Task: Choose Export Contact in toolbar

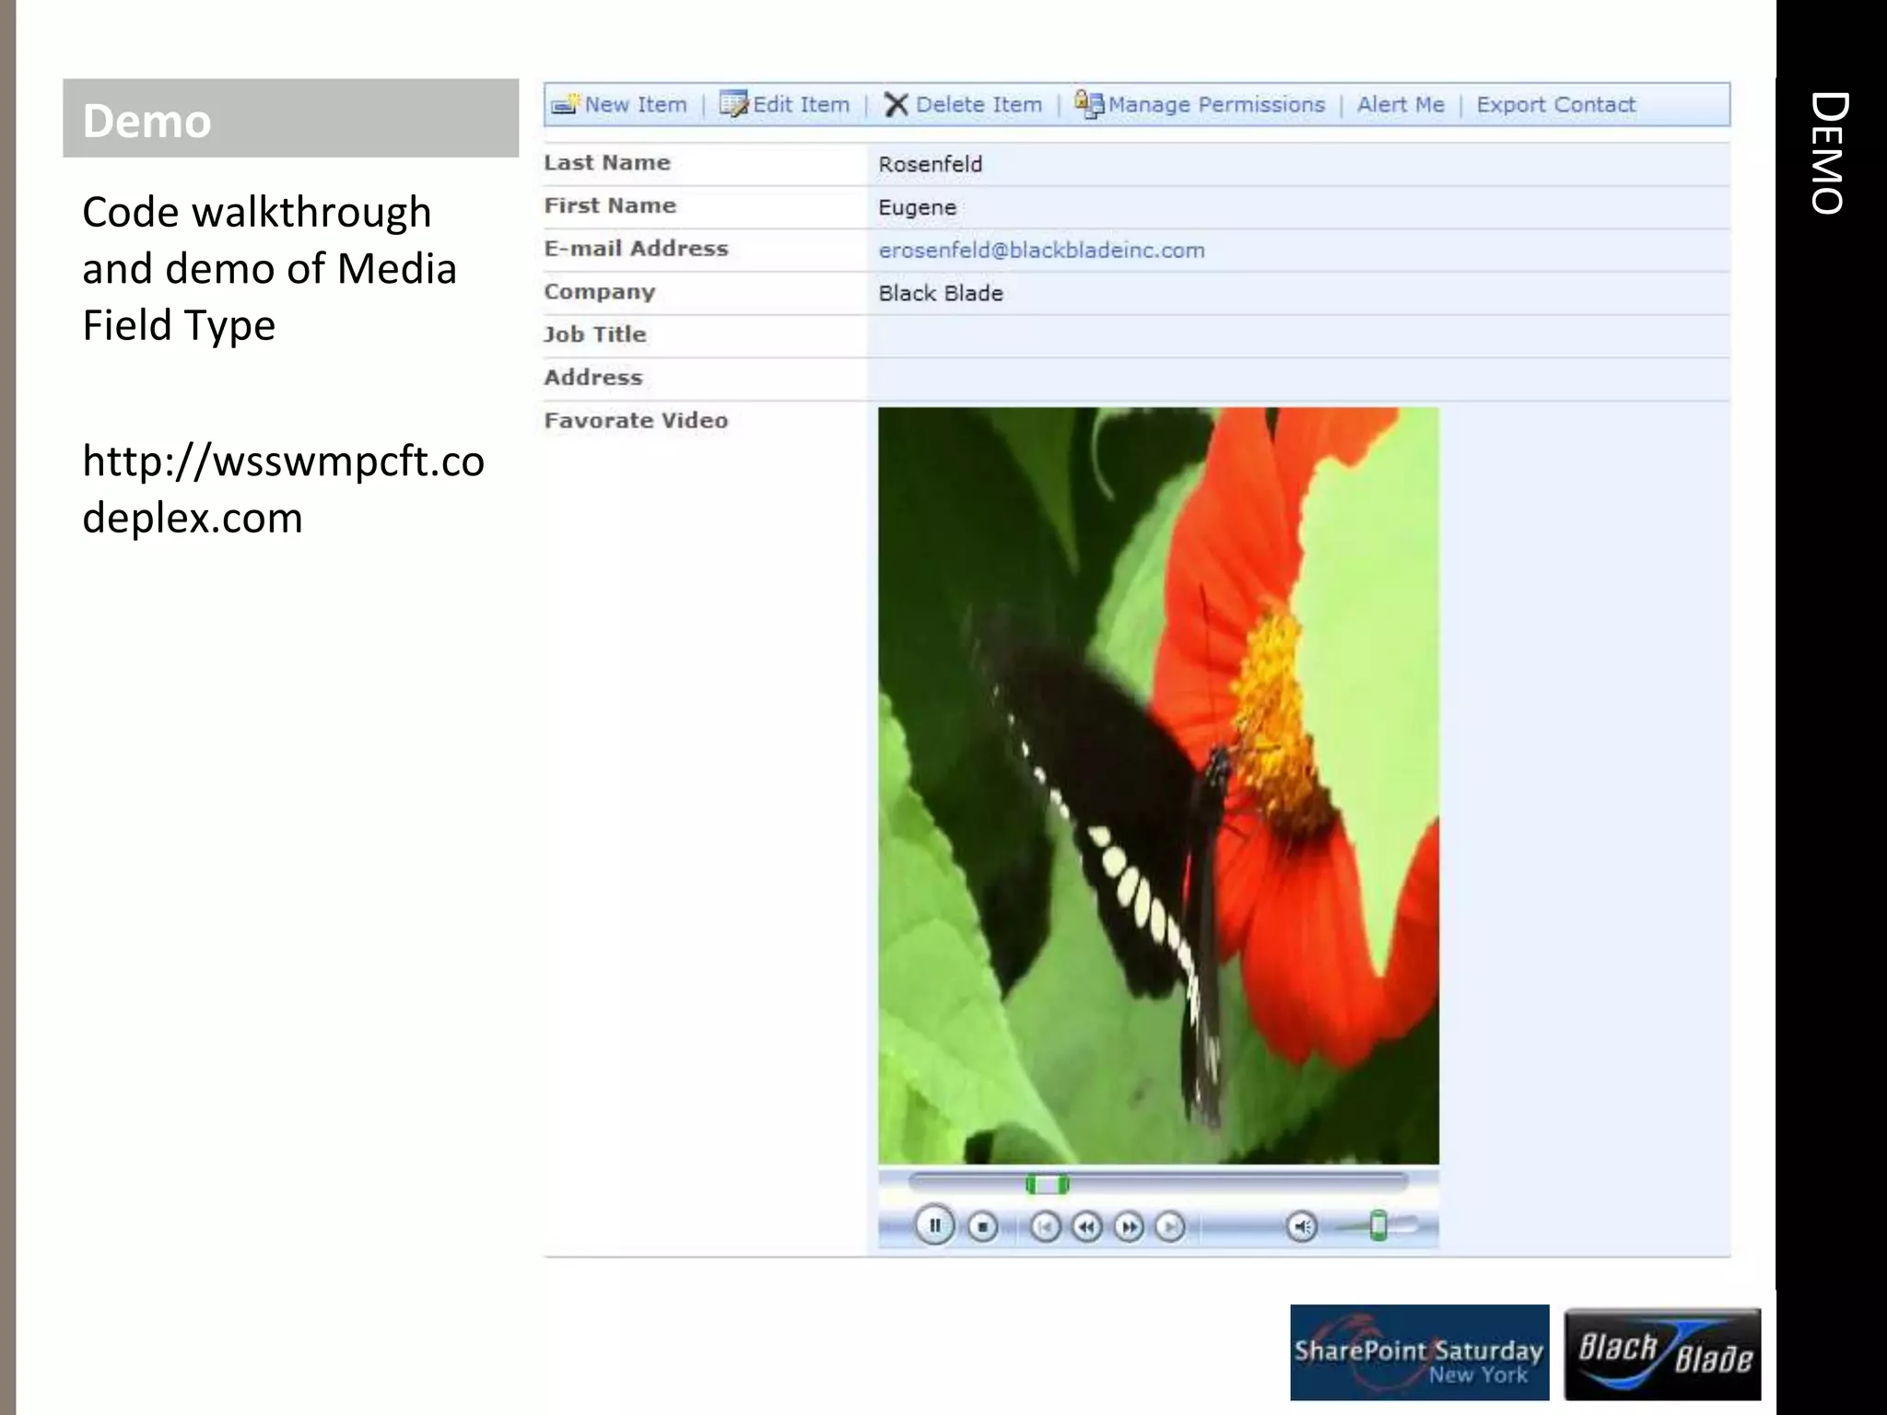Action: click(x=1555, y=105)
